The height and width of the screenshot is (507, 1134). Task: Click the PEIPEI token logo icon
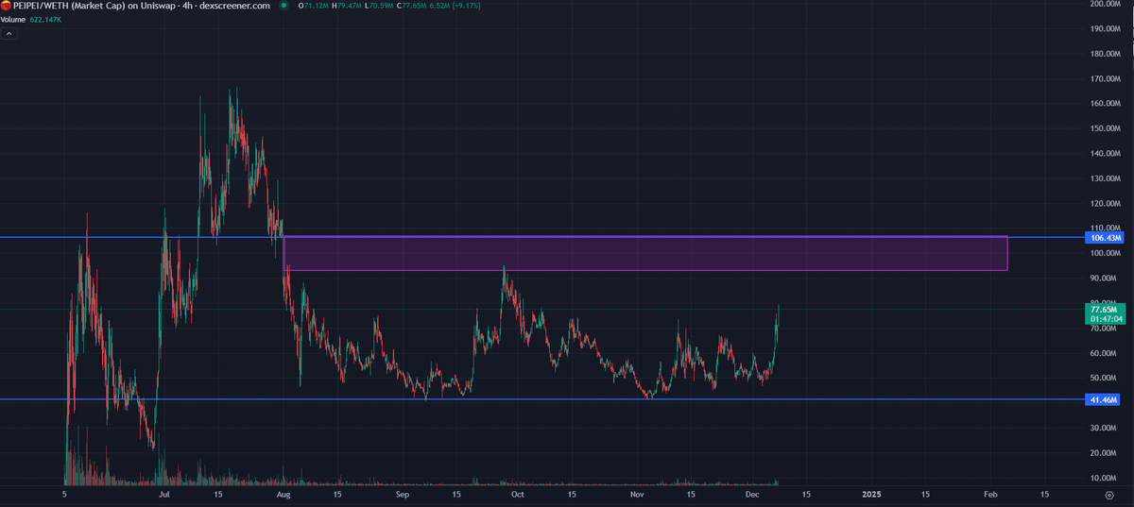coord(6,6)
